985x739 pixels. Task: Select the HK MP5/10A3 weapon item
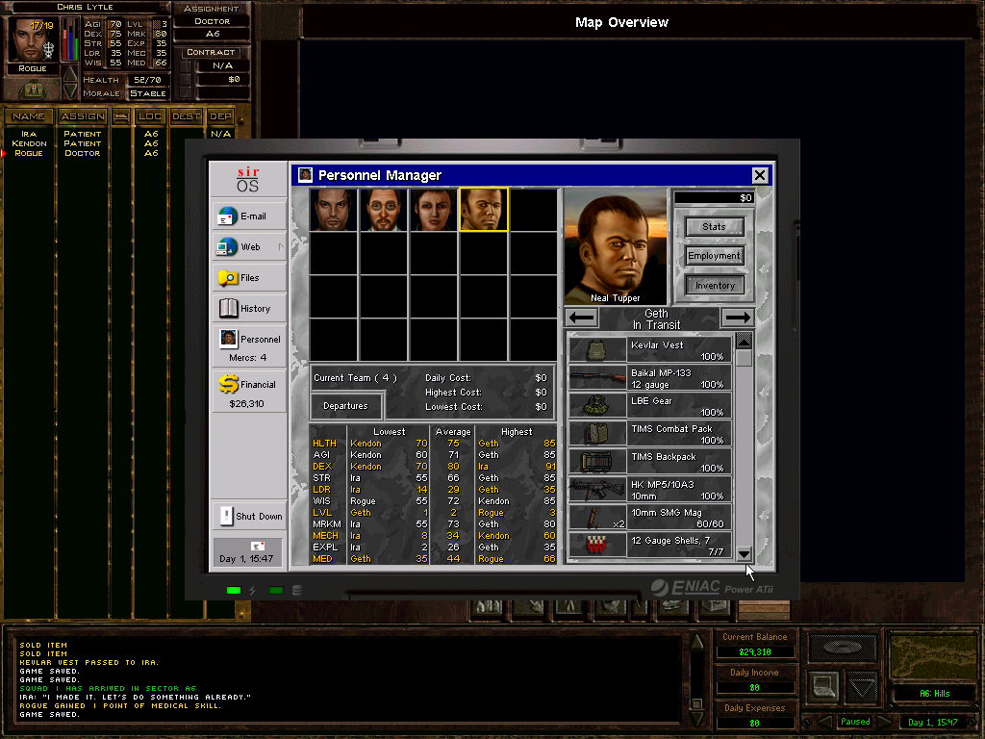pos(650,490)
